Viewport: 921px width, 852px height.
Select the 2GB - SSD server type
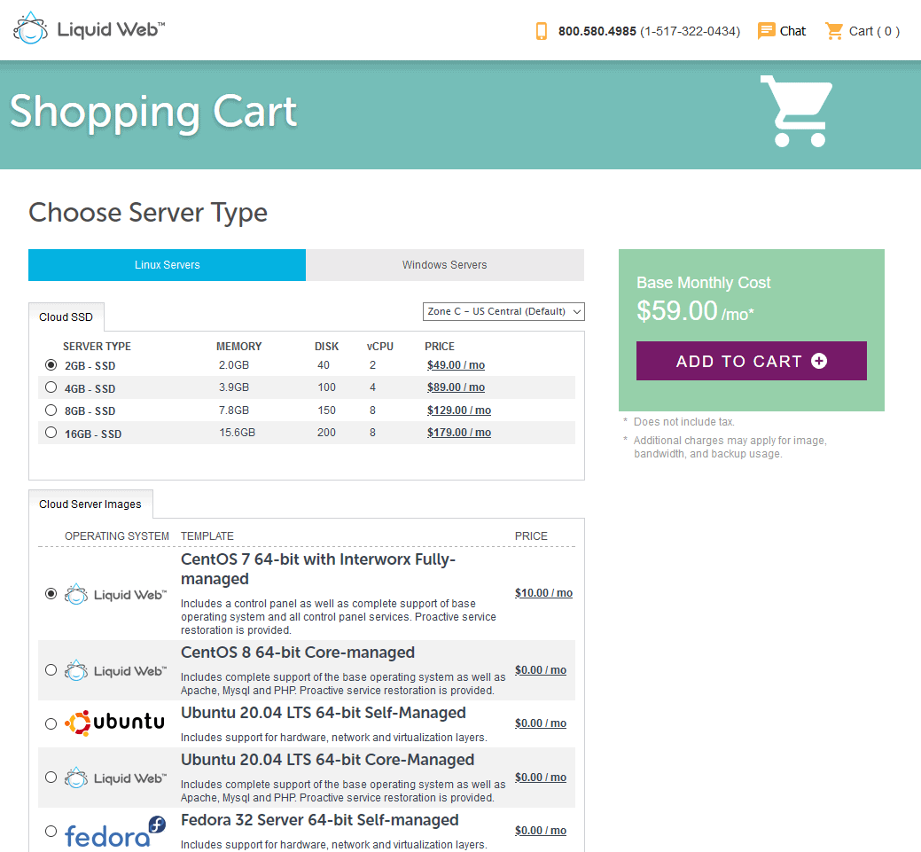click(x=51, y=365)
